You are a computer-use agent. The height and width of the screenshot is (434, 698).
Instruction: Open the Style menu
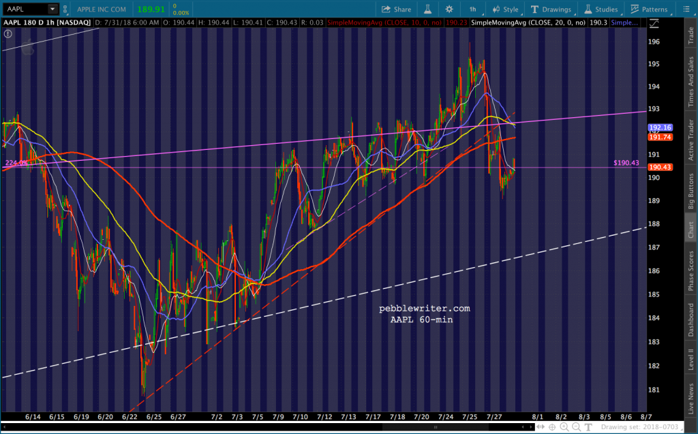pyautogui.click(x=505, y=10)
